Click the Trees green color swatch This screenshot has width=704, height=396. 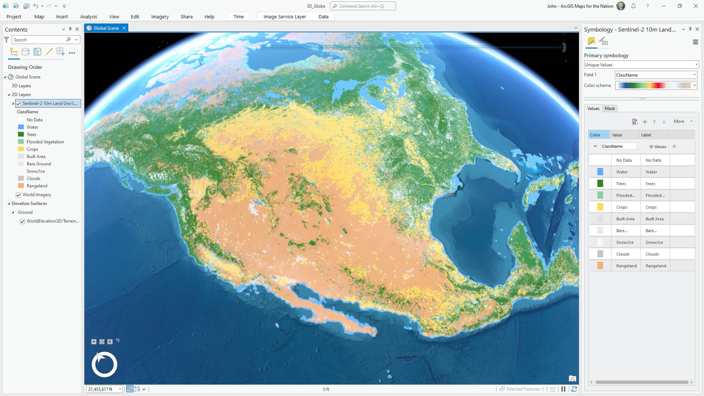pyautogui.click(x=600, y=184)
